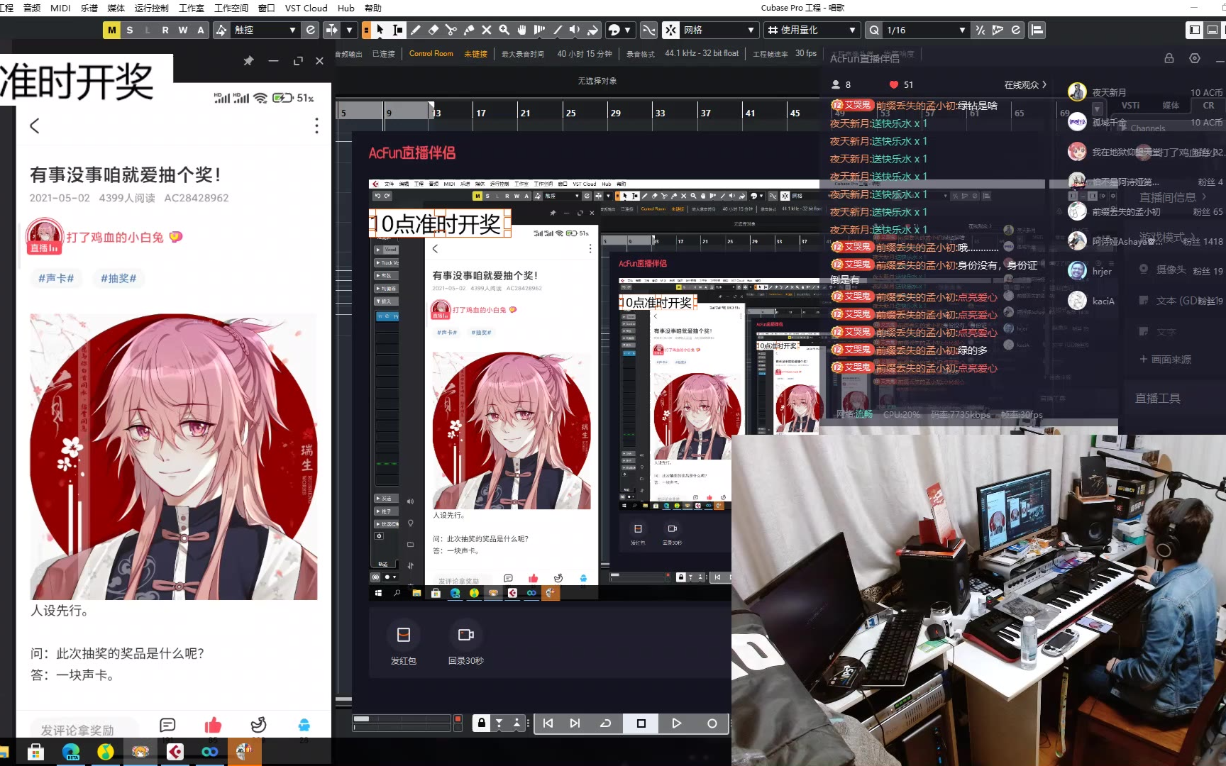The image size is (1226, 766).
Task: Select the Hand comp tool
Action: point(522,30)
